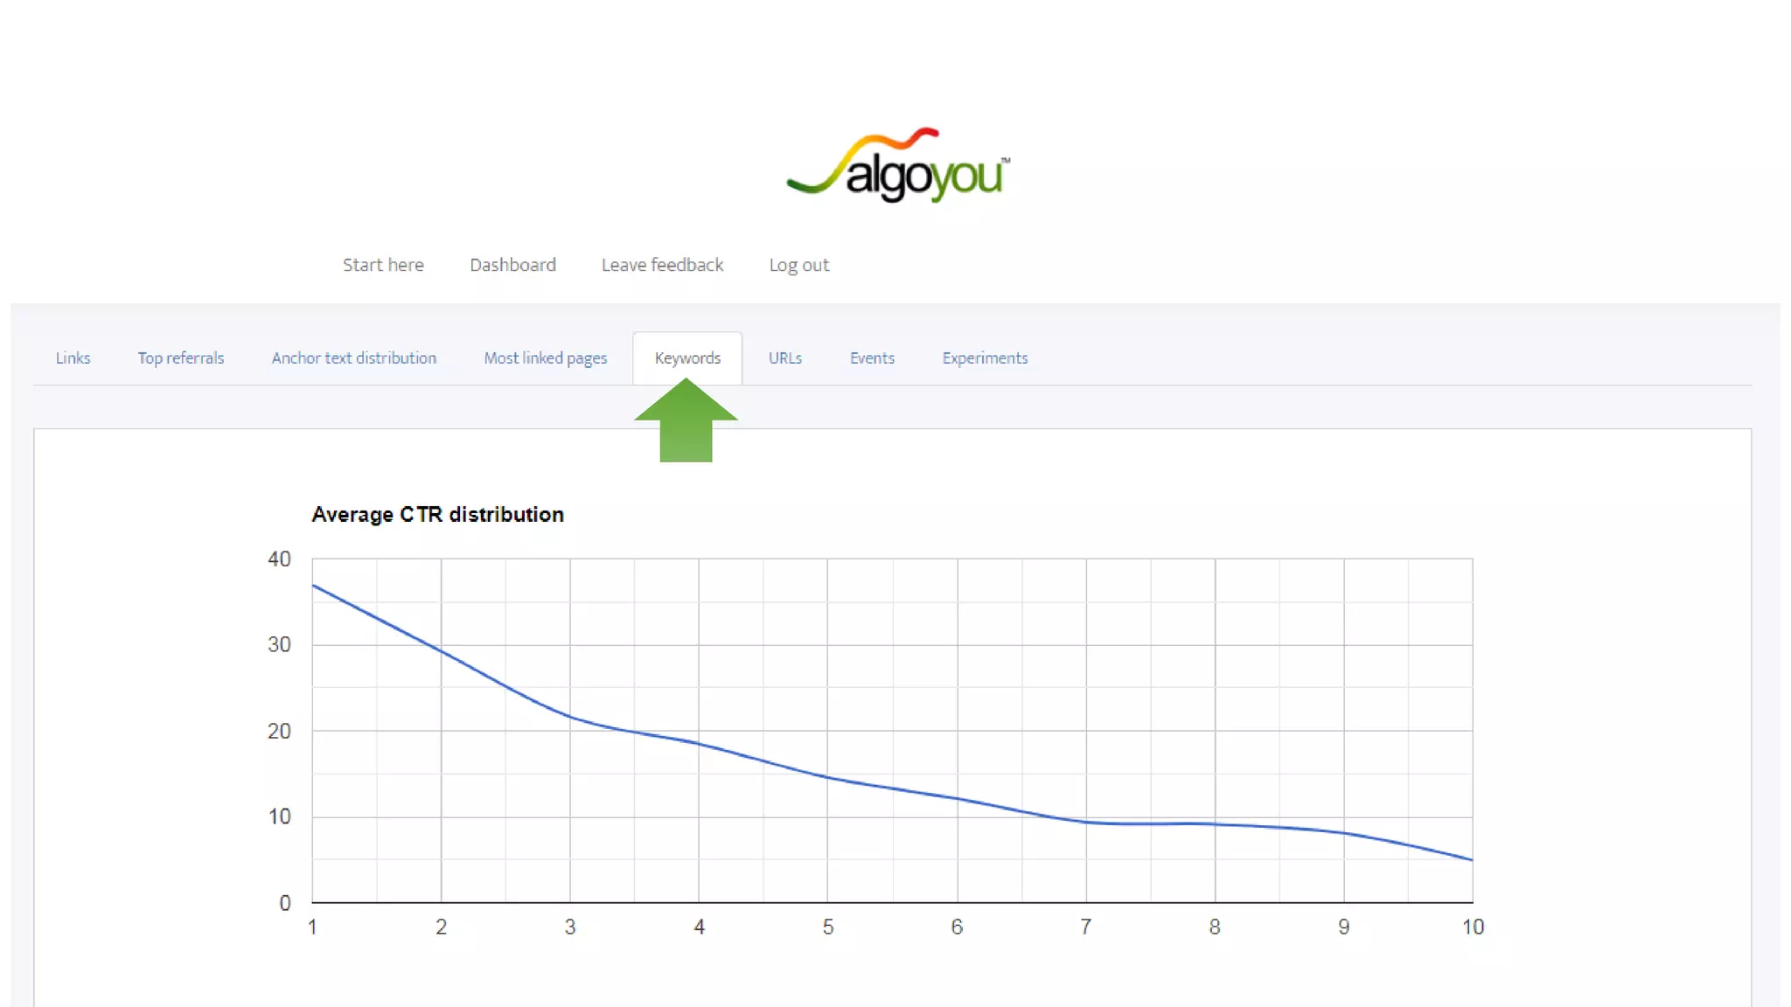Switch to Most linked pages tab
Viewport: 1791px width, 1007px height.
(545, 358)
